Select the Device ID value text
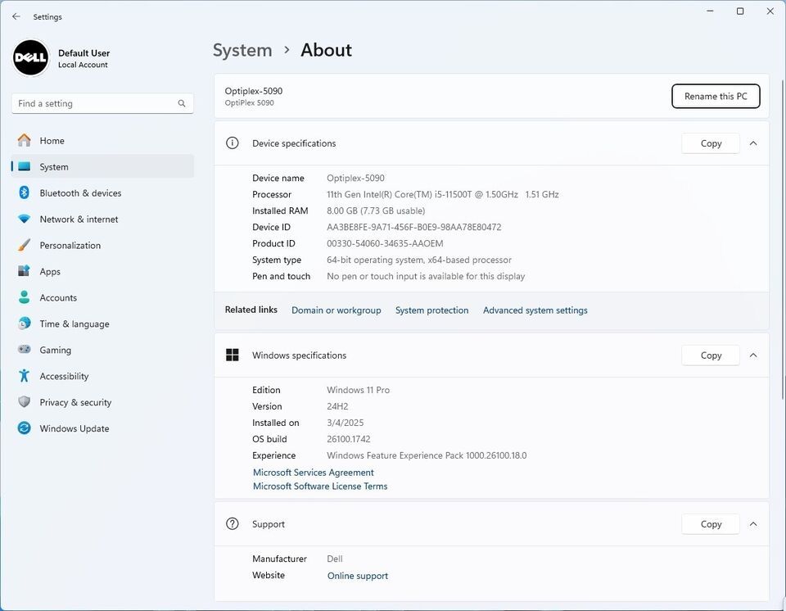Viewport: 786px width, 611px height. point(413,227)
